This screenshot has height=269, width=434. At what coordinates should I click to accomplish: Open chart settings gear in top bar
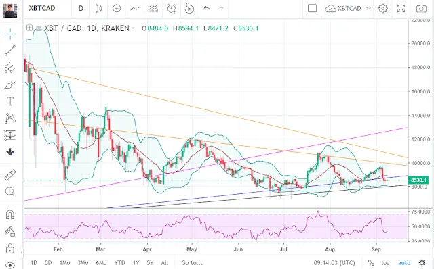(382, 9)
